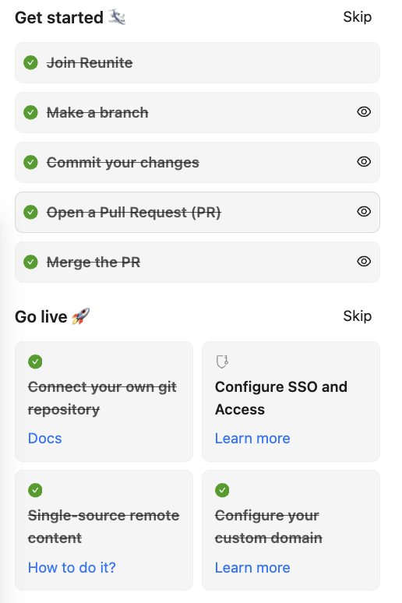Select the Open a Pull Request (PR) step
402x603 pixels.
[x=197, y=212]
